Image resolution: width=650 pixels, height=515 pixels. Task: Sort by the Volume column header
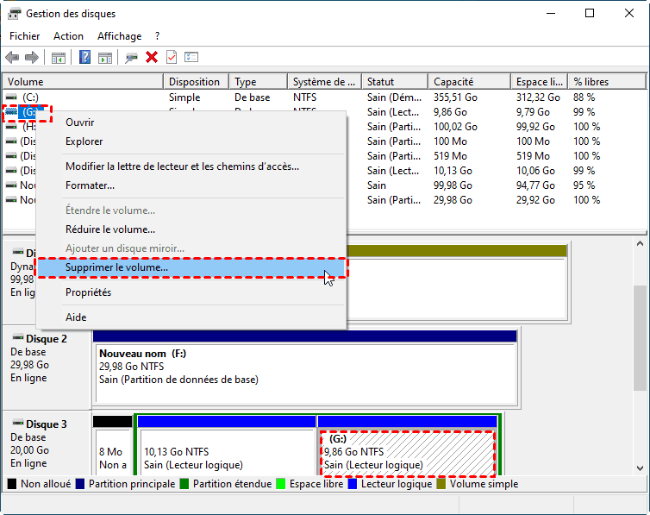[x=83, y=82]
